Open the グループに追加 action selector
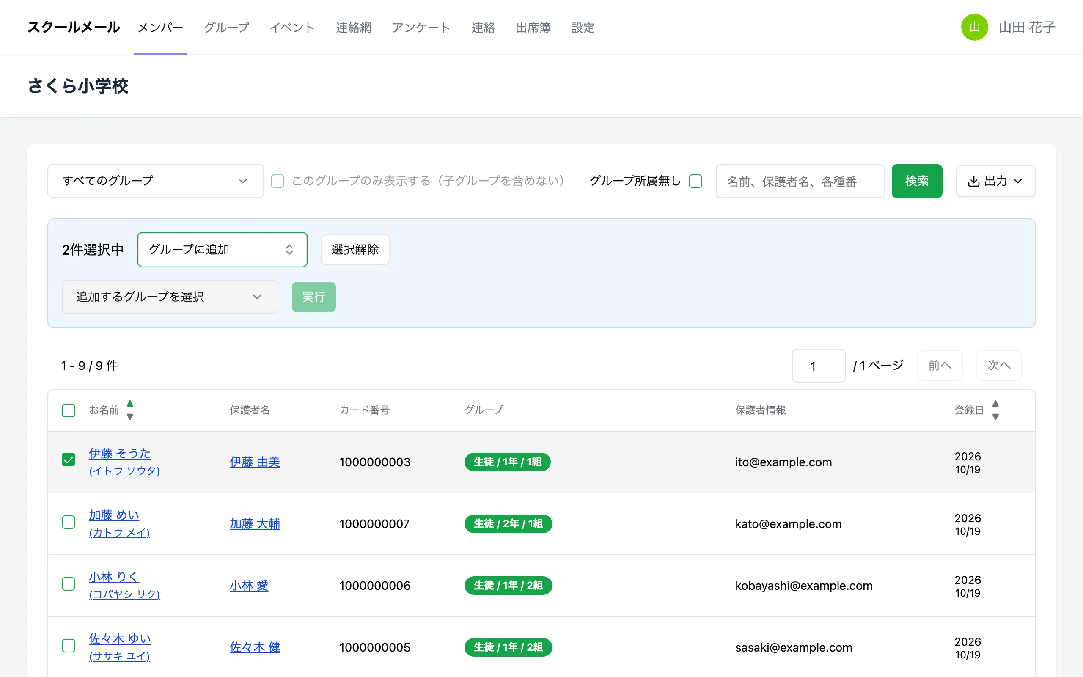 (223, 249)
